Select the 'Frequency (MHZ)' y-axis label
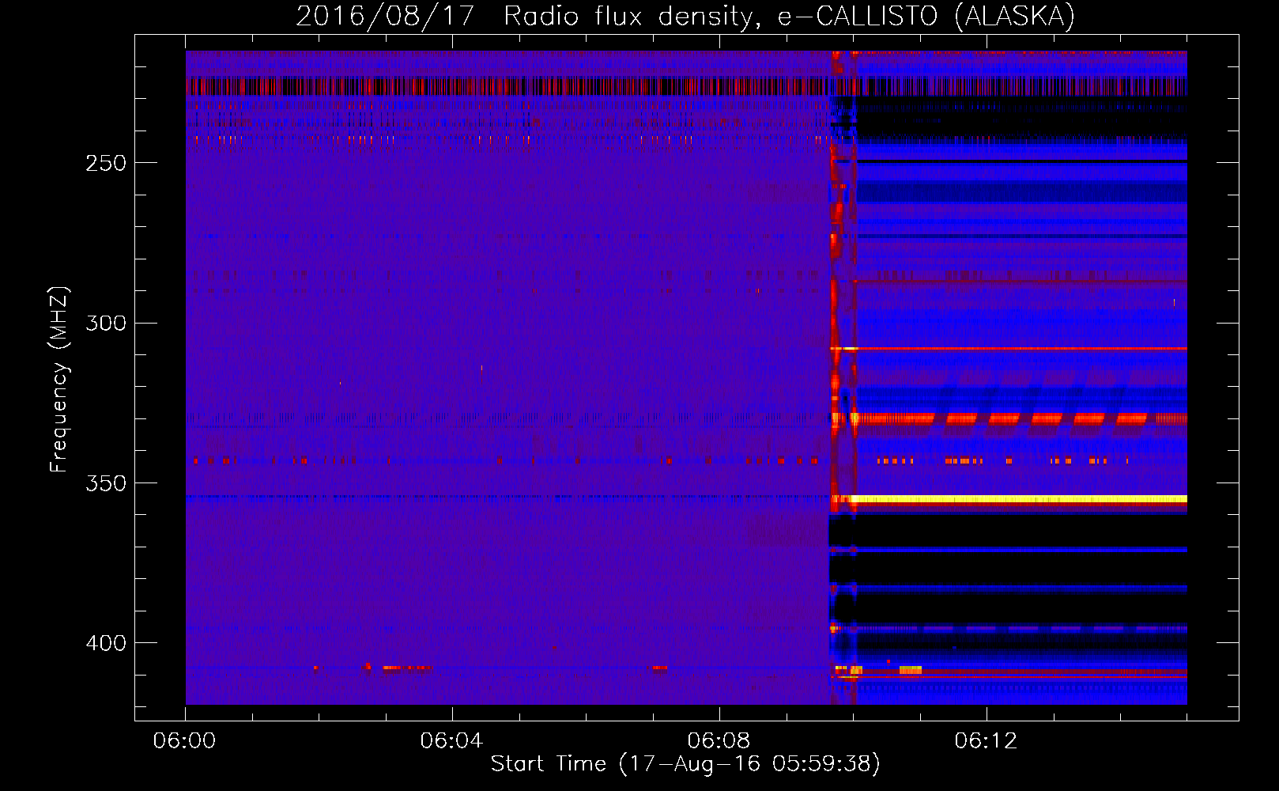Image resolution: width=1279 pixels, height=791 pixels. click(59, 379)
